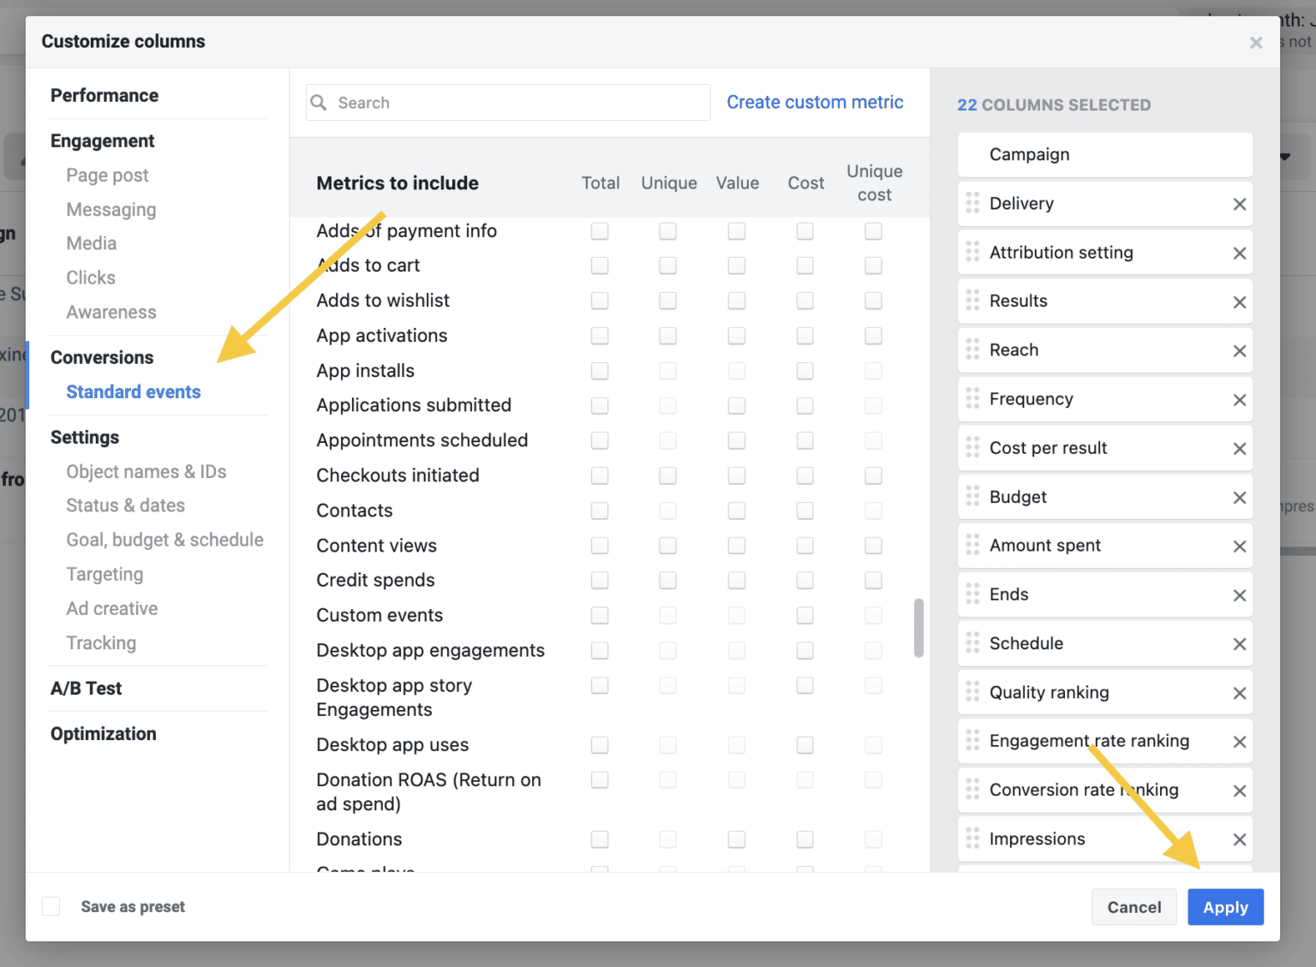Remove the Frequency column
1316x967 pixels.
click(x=1239, y=399)
